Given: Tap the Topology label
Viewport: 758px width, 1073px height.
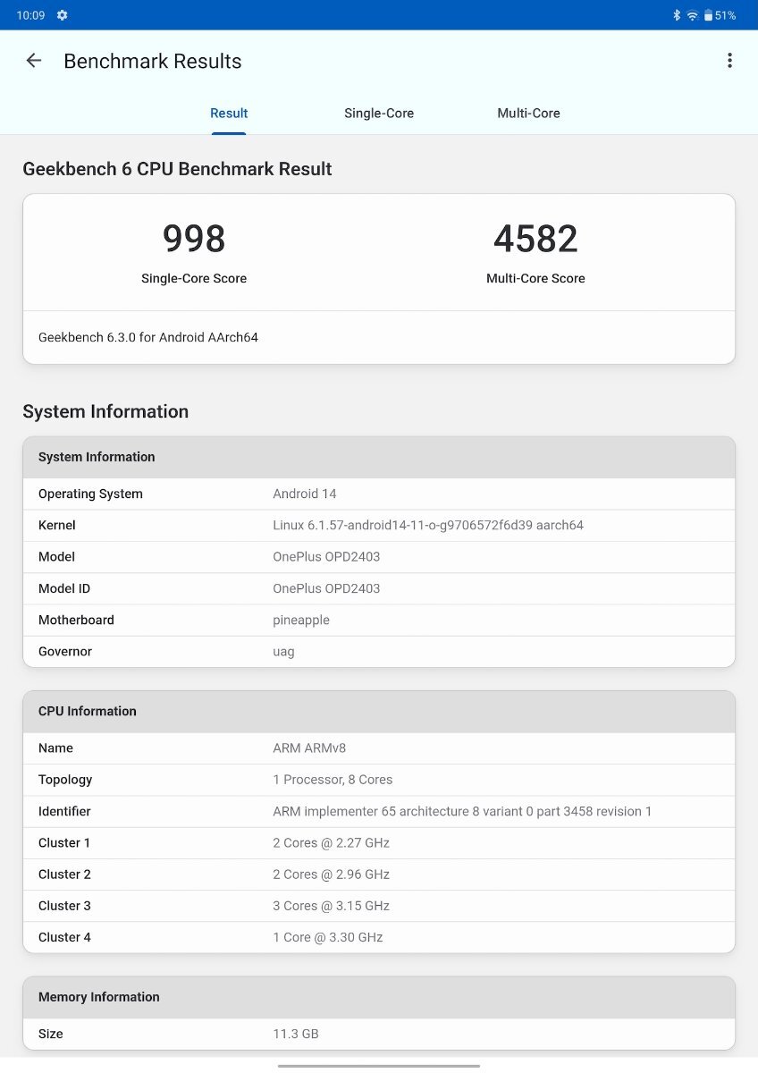Looking at the screenshot, I should [65, 780].
